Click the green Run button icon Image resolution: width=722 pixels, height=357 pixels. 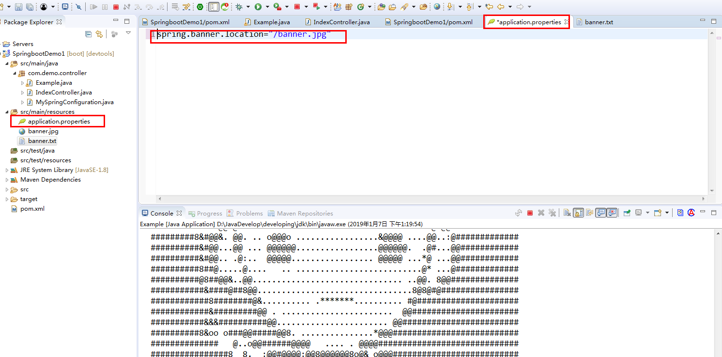(258, 7)
